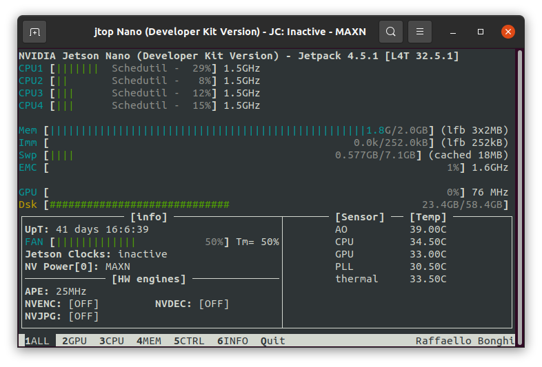
Task: Switch to the 2GPU tab
Action: (x=74, y=341)
